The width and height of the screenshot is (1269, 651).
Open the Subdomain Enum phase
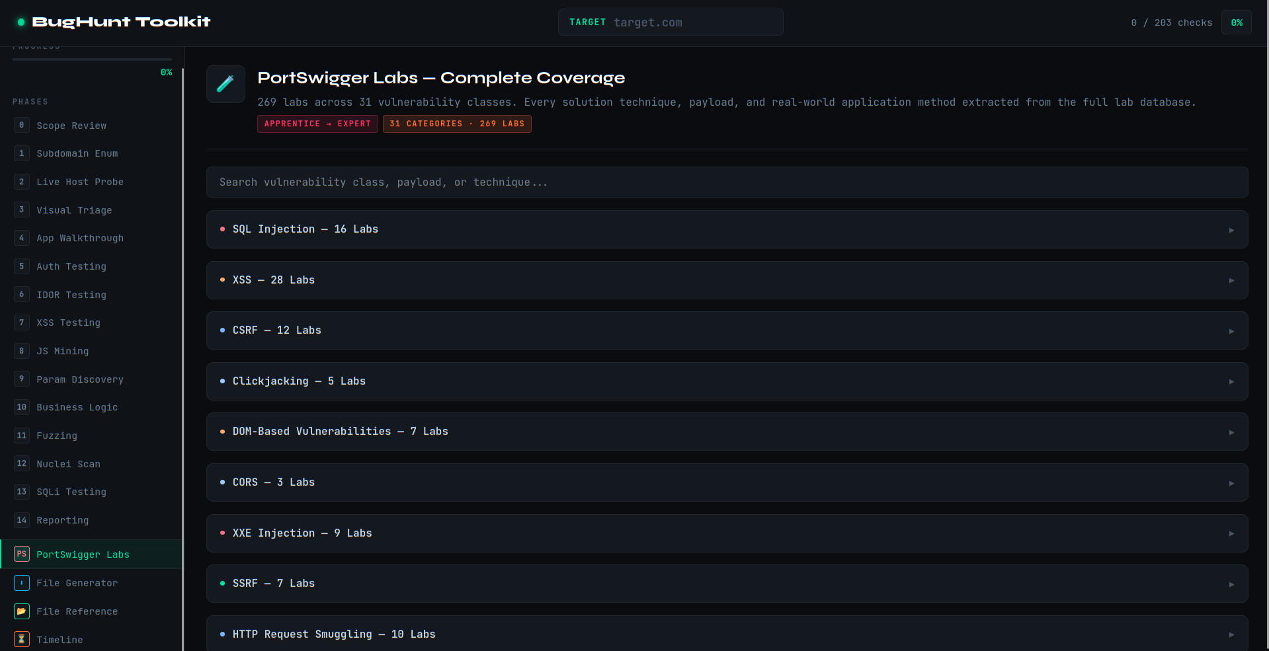tap(91, 153)
